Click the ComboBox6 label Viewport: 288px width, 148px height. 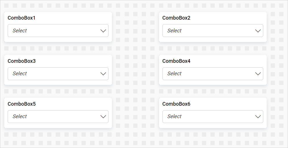coord(176,104)
